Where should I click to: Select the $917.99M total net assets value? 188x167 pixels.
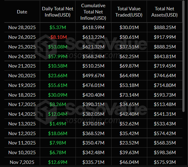165,37
